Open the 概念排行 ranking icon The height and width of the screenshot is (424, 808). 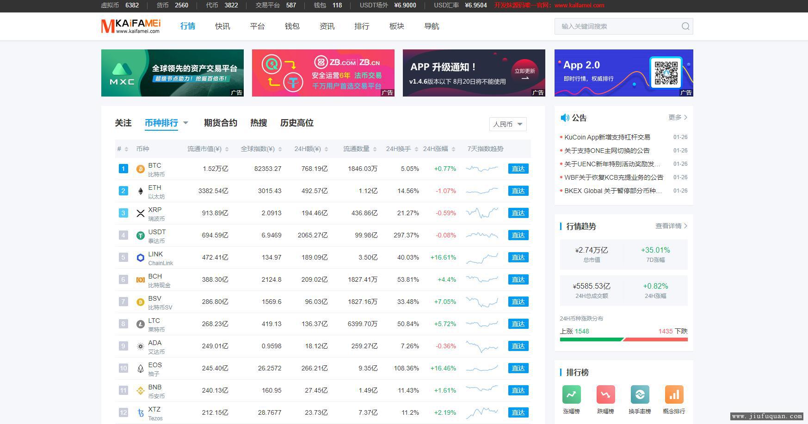(x=674, y=394)
